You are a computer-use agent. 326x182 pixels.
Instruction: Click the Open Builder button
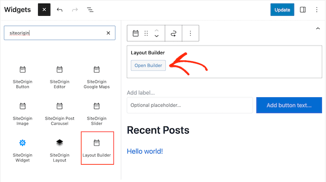148,66
